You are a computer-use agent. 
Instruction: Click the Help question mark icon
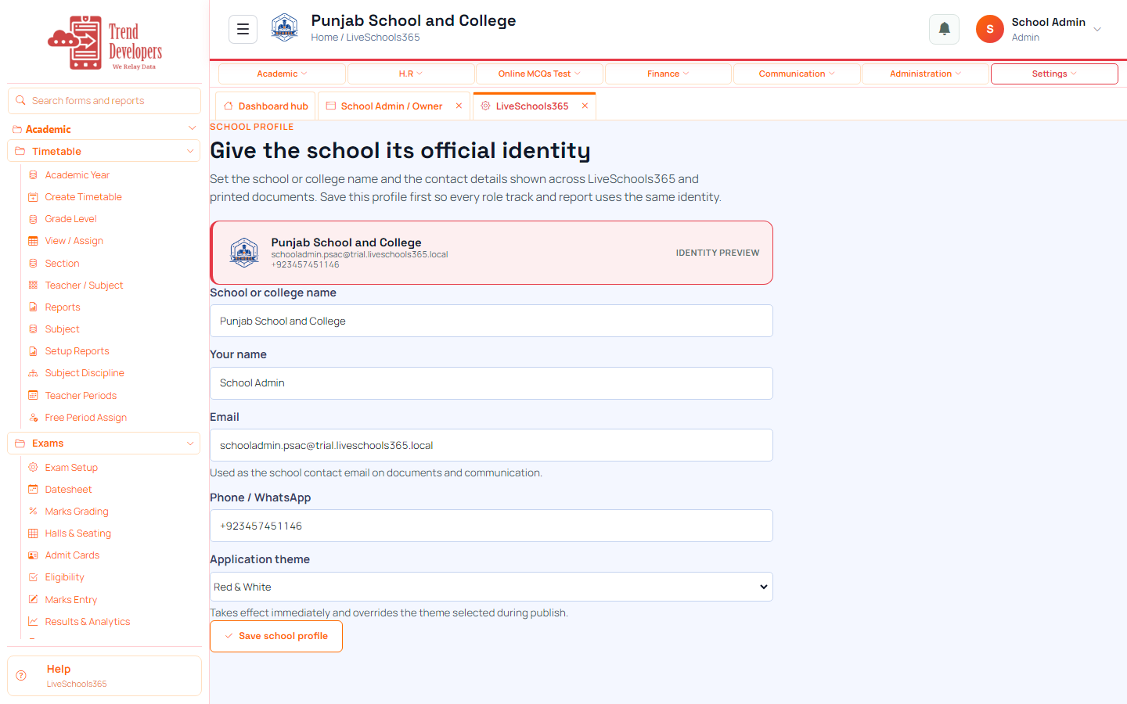pyautogui.click(x=21, y=676)
